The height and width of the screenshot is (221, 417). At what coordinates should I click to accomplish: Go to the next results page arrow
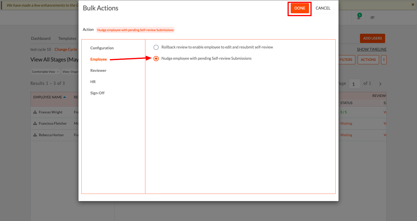380,84
